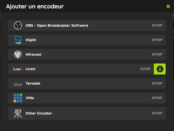
Task: Open LiveU info via green button
Action: tap(160, 69)
